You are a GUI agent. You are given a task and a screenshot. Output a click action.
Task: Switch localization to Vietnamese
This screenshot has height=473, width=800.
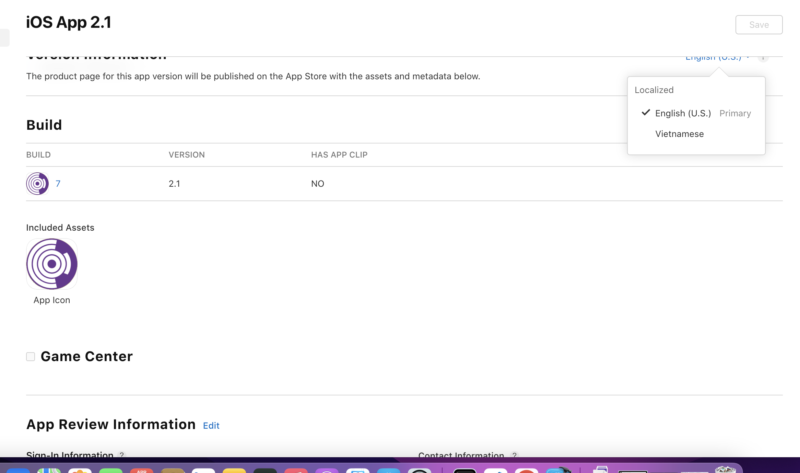pyautogui.click(x=679, y=134)
